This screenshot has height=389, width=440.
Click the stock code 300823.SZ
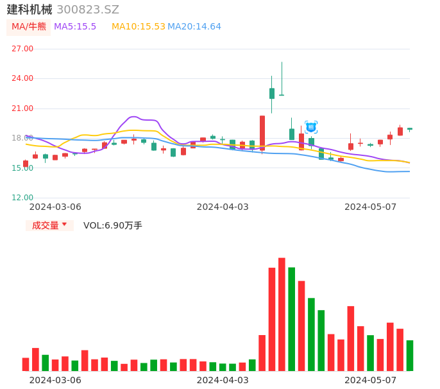(x=88, y=10)
